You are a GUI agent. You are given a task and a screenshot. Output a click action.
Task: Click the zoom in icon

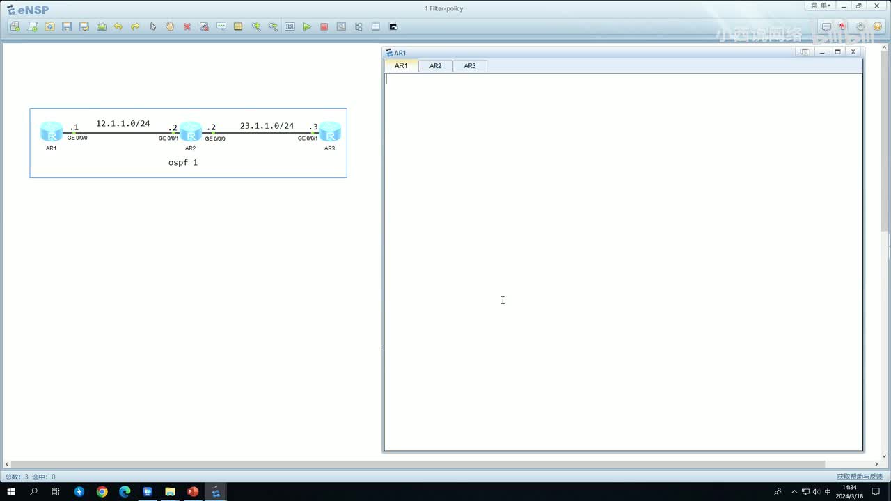(x=256, y=26)
